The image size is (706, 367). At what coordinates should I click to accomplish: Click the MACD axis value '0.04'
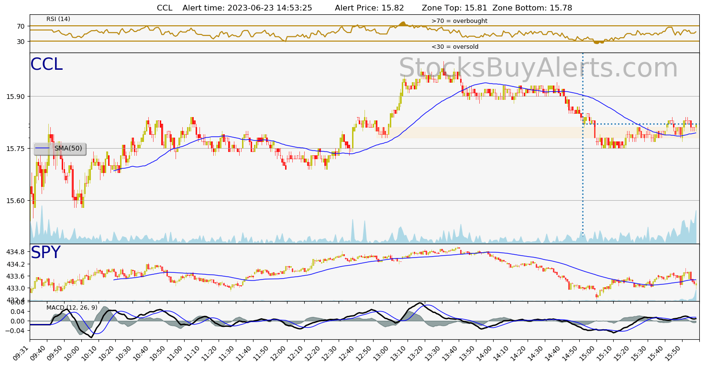(x=17, y=312)
